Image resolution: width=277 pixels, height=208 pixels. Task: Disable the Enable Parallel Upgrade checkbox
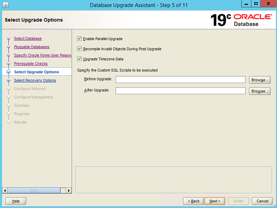(79, 39)
